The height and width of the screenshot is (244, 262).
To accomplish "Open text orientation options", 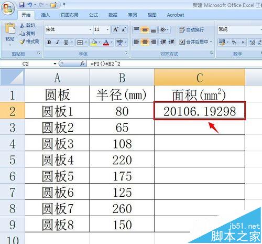I will coord(164,30).
